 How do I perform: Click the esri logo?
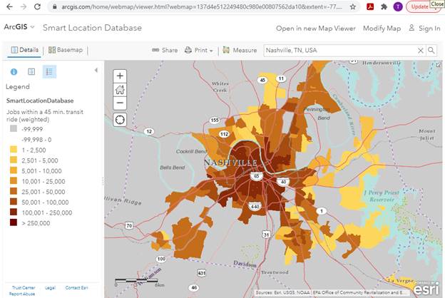coord(426,289)
